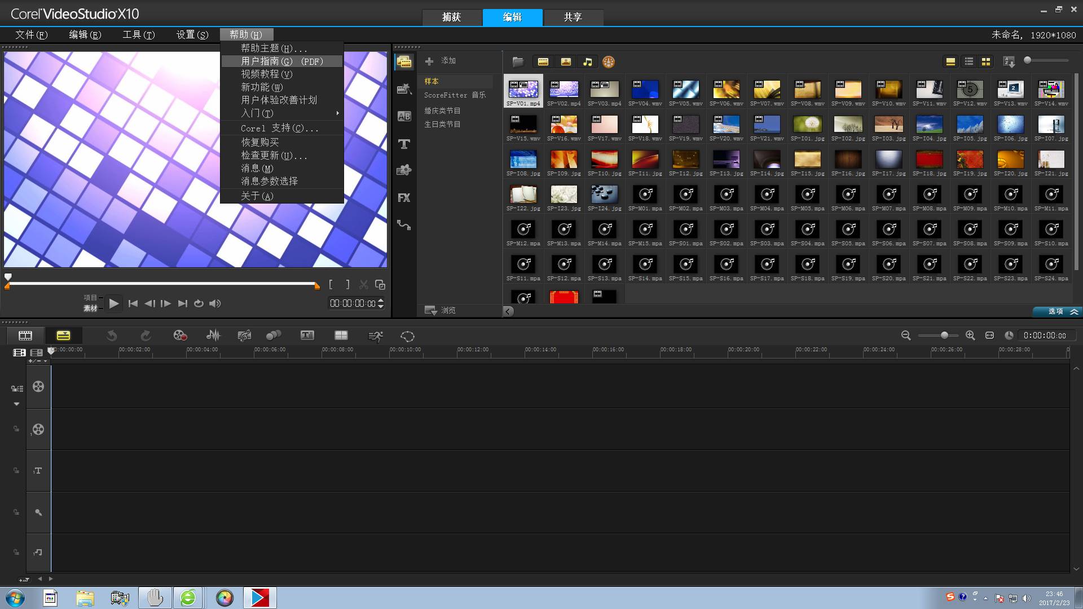Expand the overlay tracks arrow below video track

[x=16, y=404]
